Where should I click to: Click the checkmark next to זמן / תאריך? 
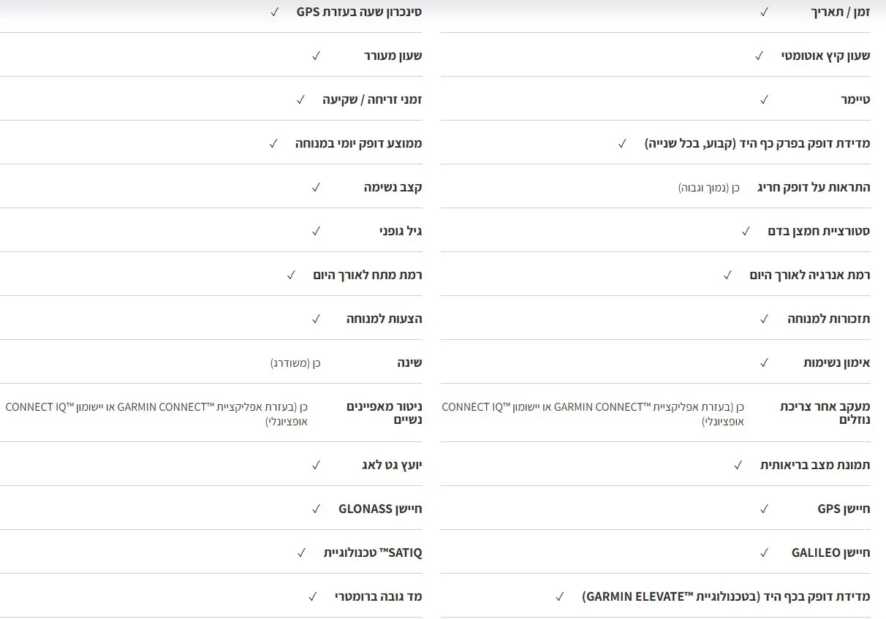[764, 12]
